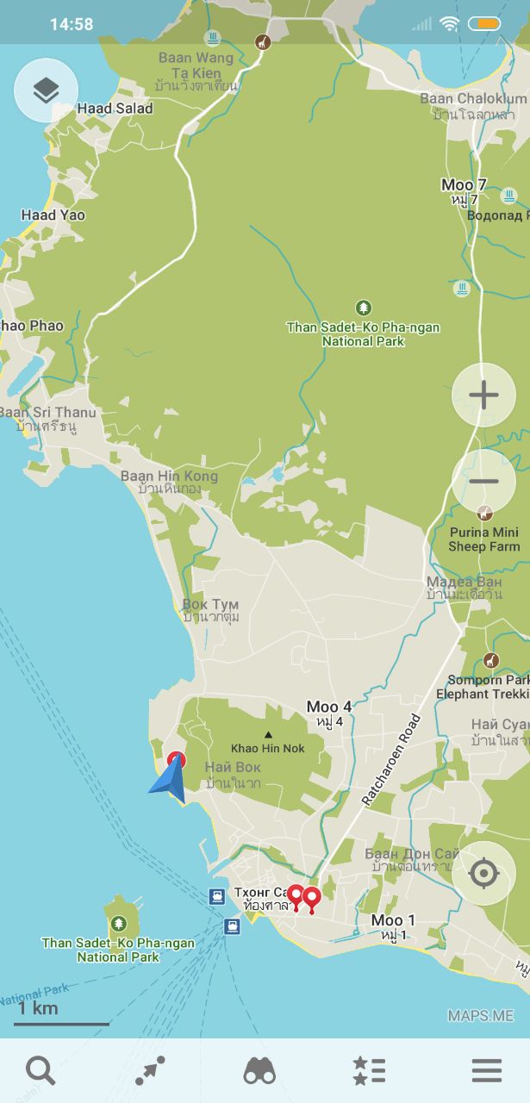Tap the ferry terminal icon at Тхонг Сала
This screenshot has height=1103, width=530.
click(x=217, y=896)
